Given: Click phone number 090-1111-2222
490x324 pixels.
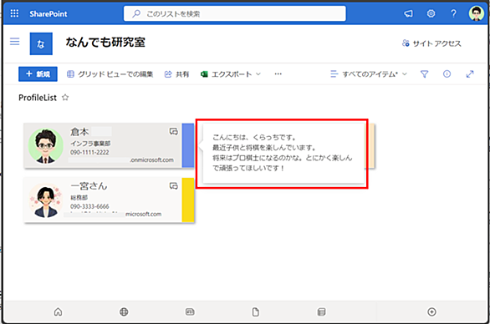Looking at the screenshot, I should [x=89, y=152].
